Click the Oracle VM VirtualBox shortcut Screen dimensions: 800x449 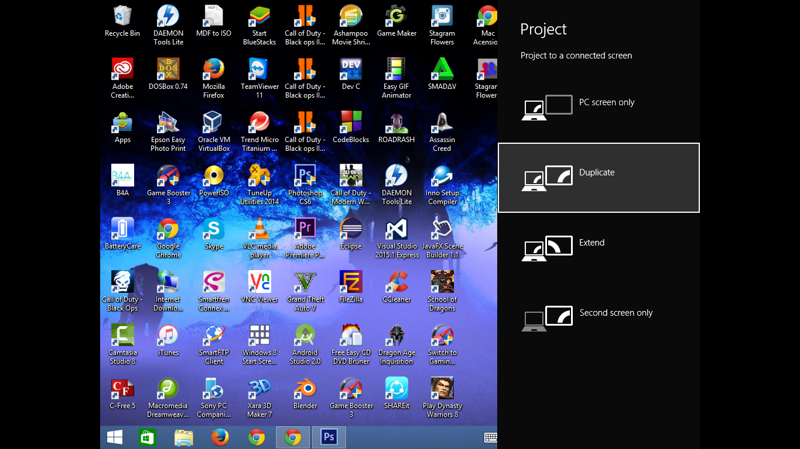pyautogui.click(x=214, y=132)
